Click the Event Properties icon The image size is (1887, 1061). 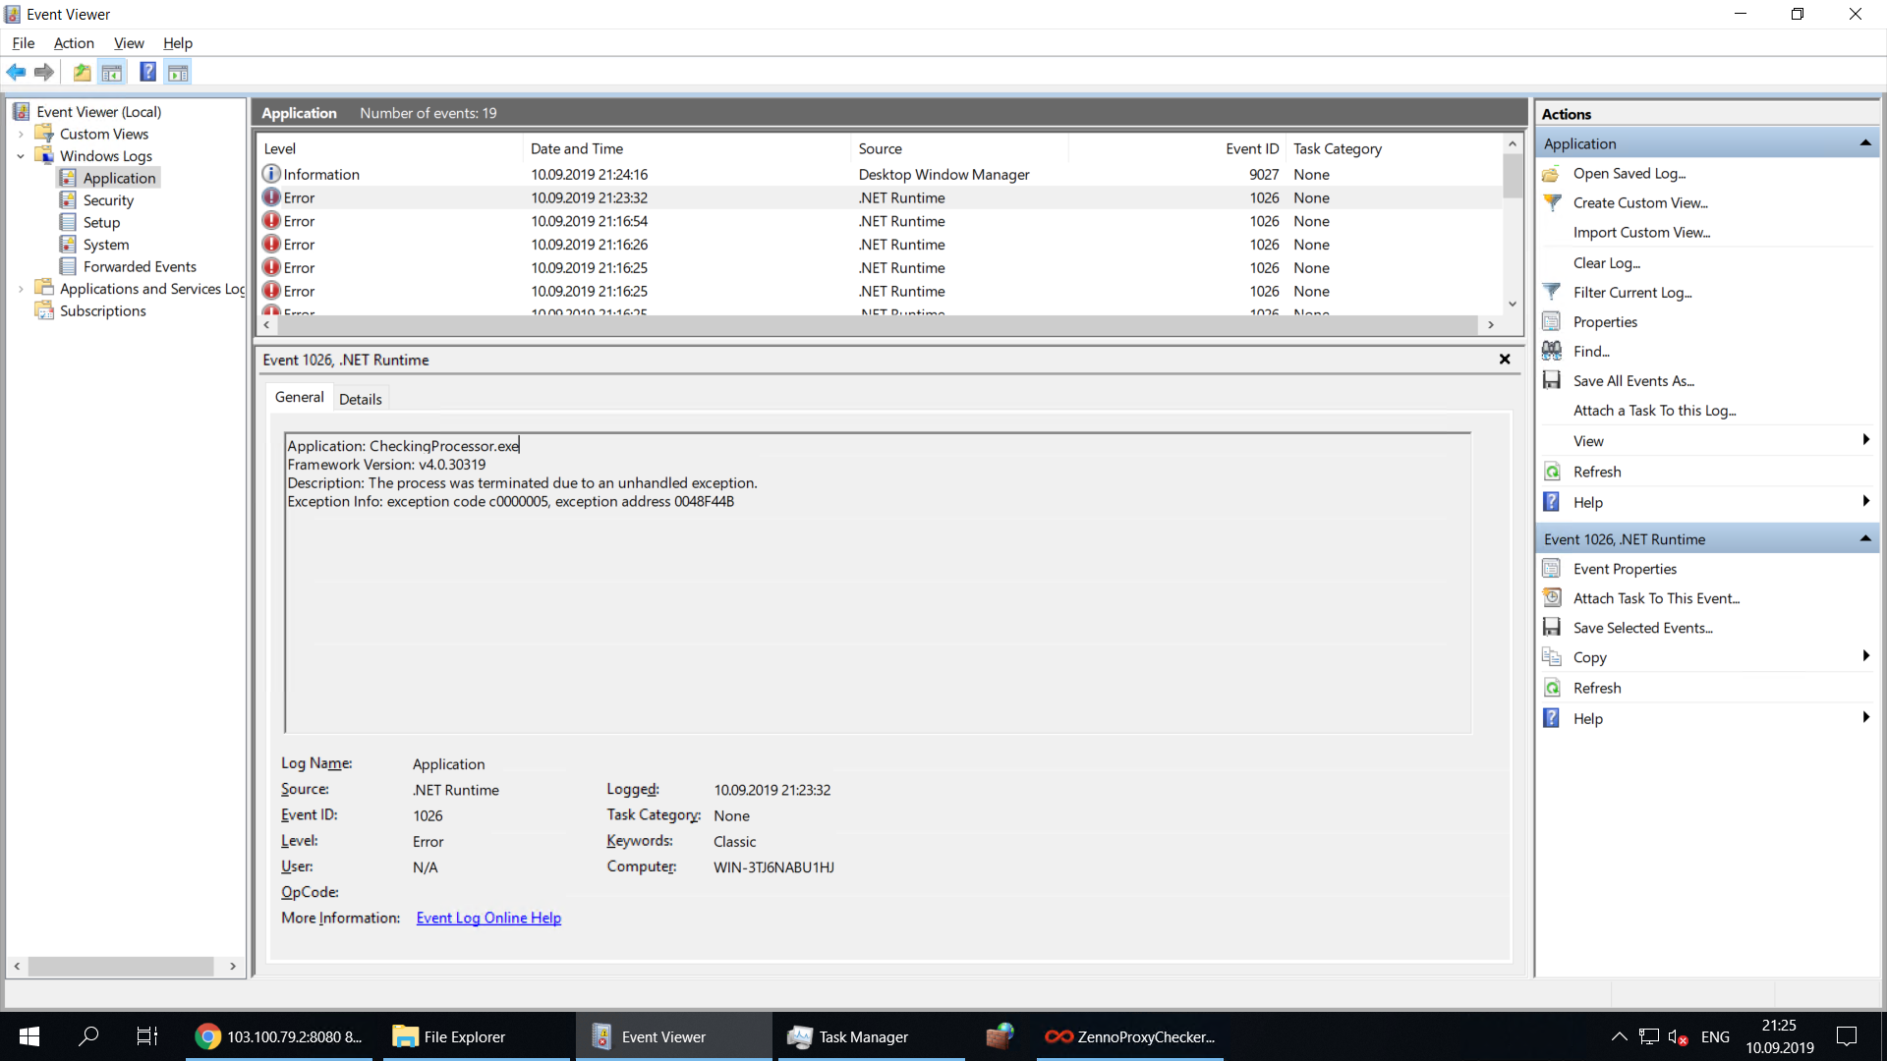[1552, 568]
